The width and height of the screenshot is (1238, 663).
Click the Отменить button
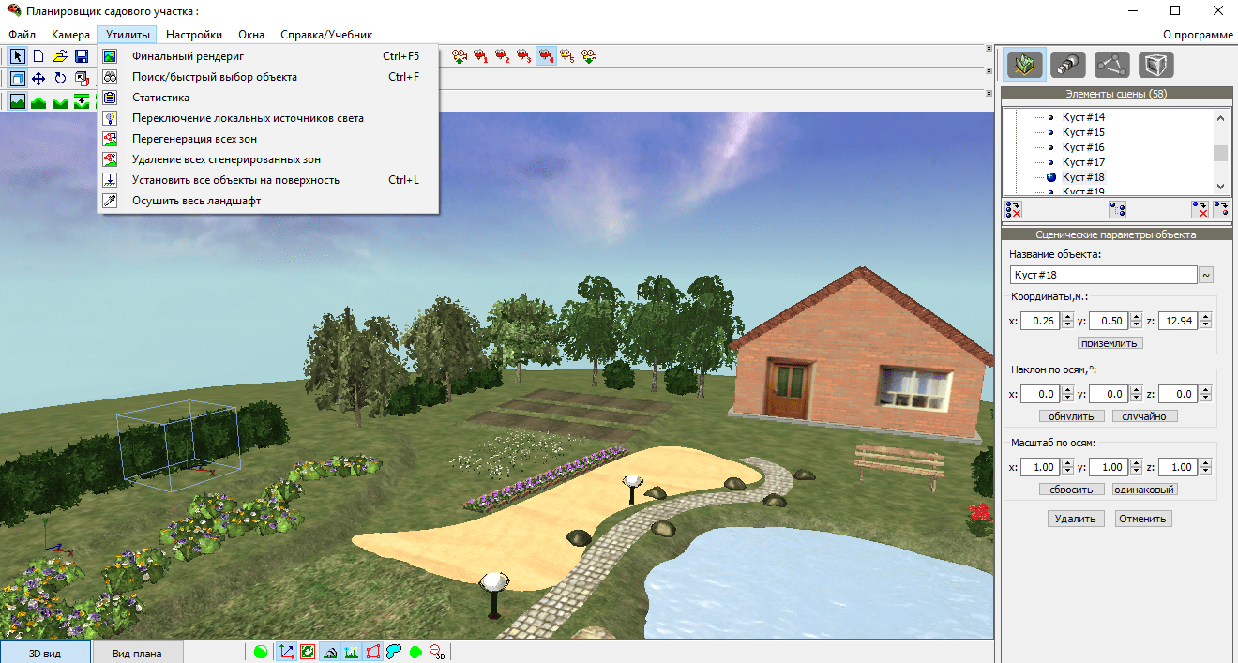coord(1143,519)
